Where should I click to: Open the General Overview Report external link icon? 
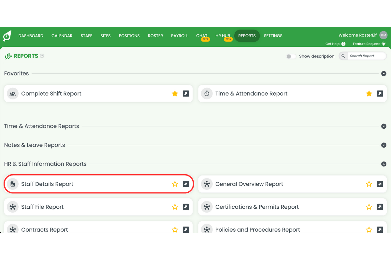[x=380, y=184]
